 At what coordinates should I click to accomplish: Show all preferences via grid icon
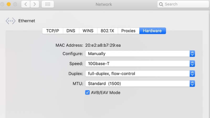tap(48, 4)
